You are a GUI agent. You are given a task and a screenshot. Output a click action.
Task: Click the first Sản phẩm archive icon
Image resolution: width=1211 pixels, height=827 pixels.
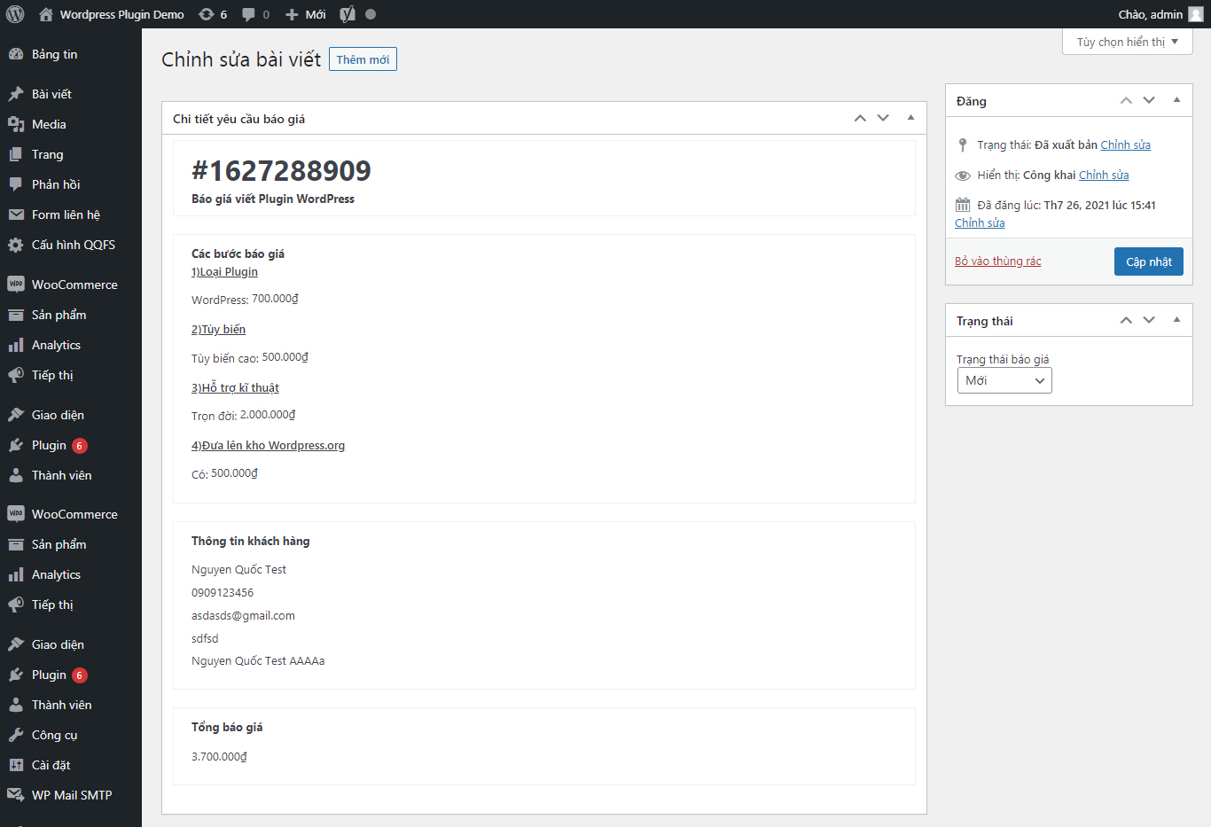coord(16,315)
